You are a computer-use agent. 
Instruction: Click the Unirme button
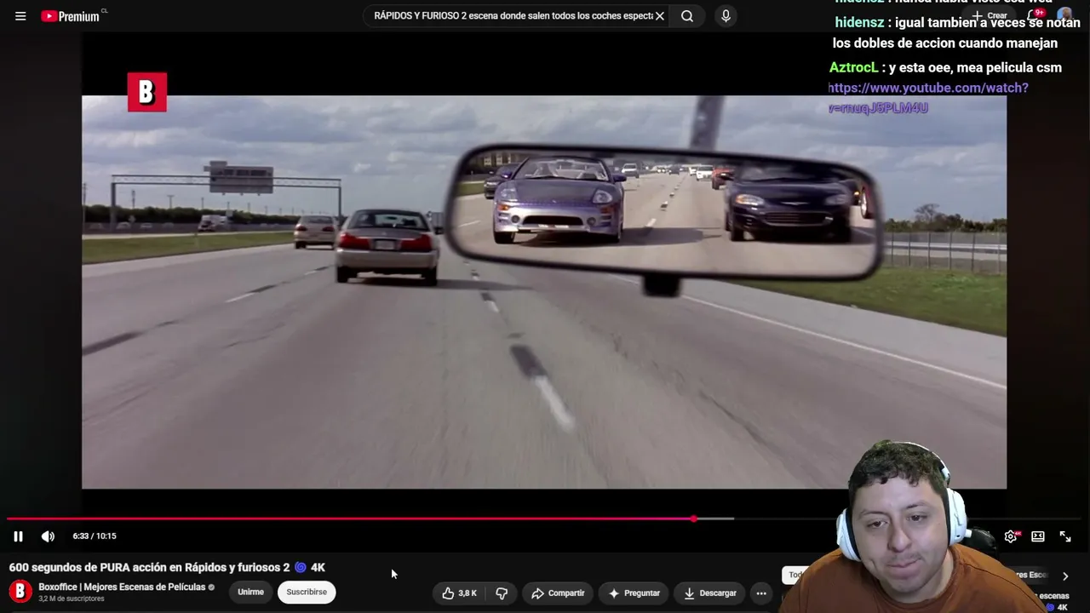click(250, 593)
